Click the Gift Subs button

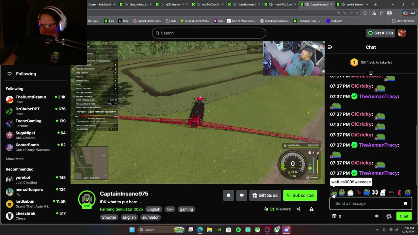coord(265,196)
